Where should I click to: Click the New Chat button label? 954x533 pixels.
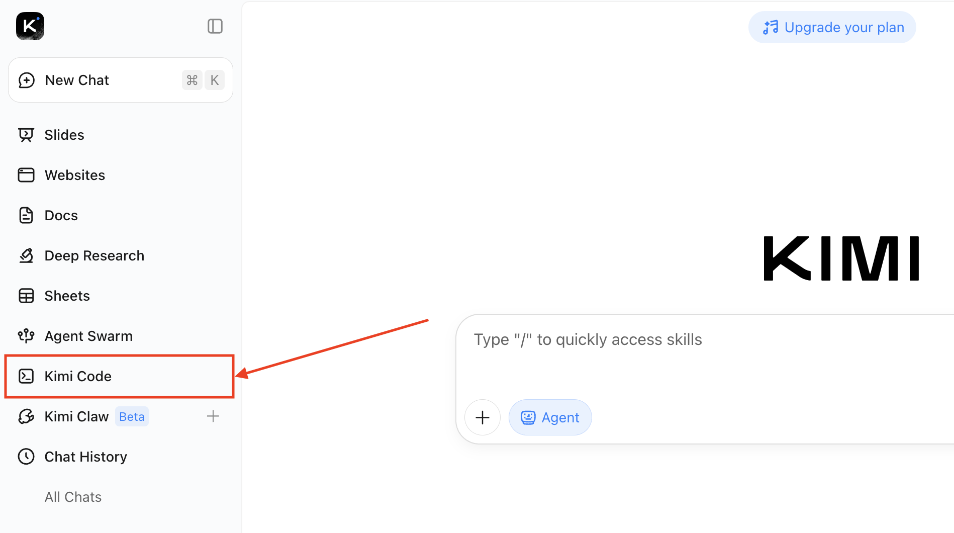coord(77,80)
